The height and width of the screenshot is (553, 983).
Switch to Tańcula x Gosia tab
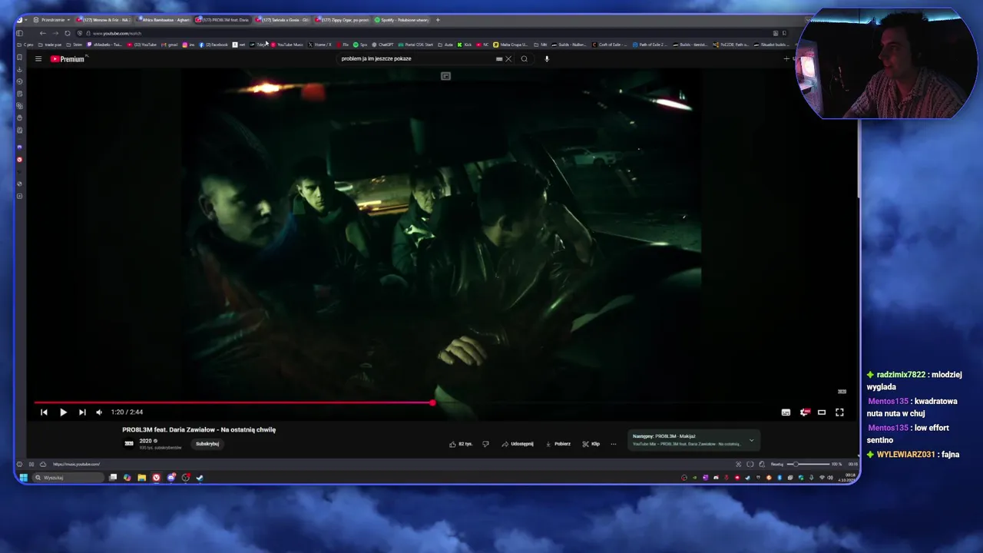(283, 20)
